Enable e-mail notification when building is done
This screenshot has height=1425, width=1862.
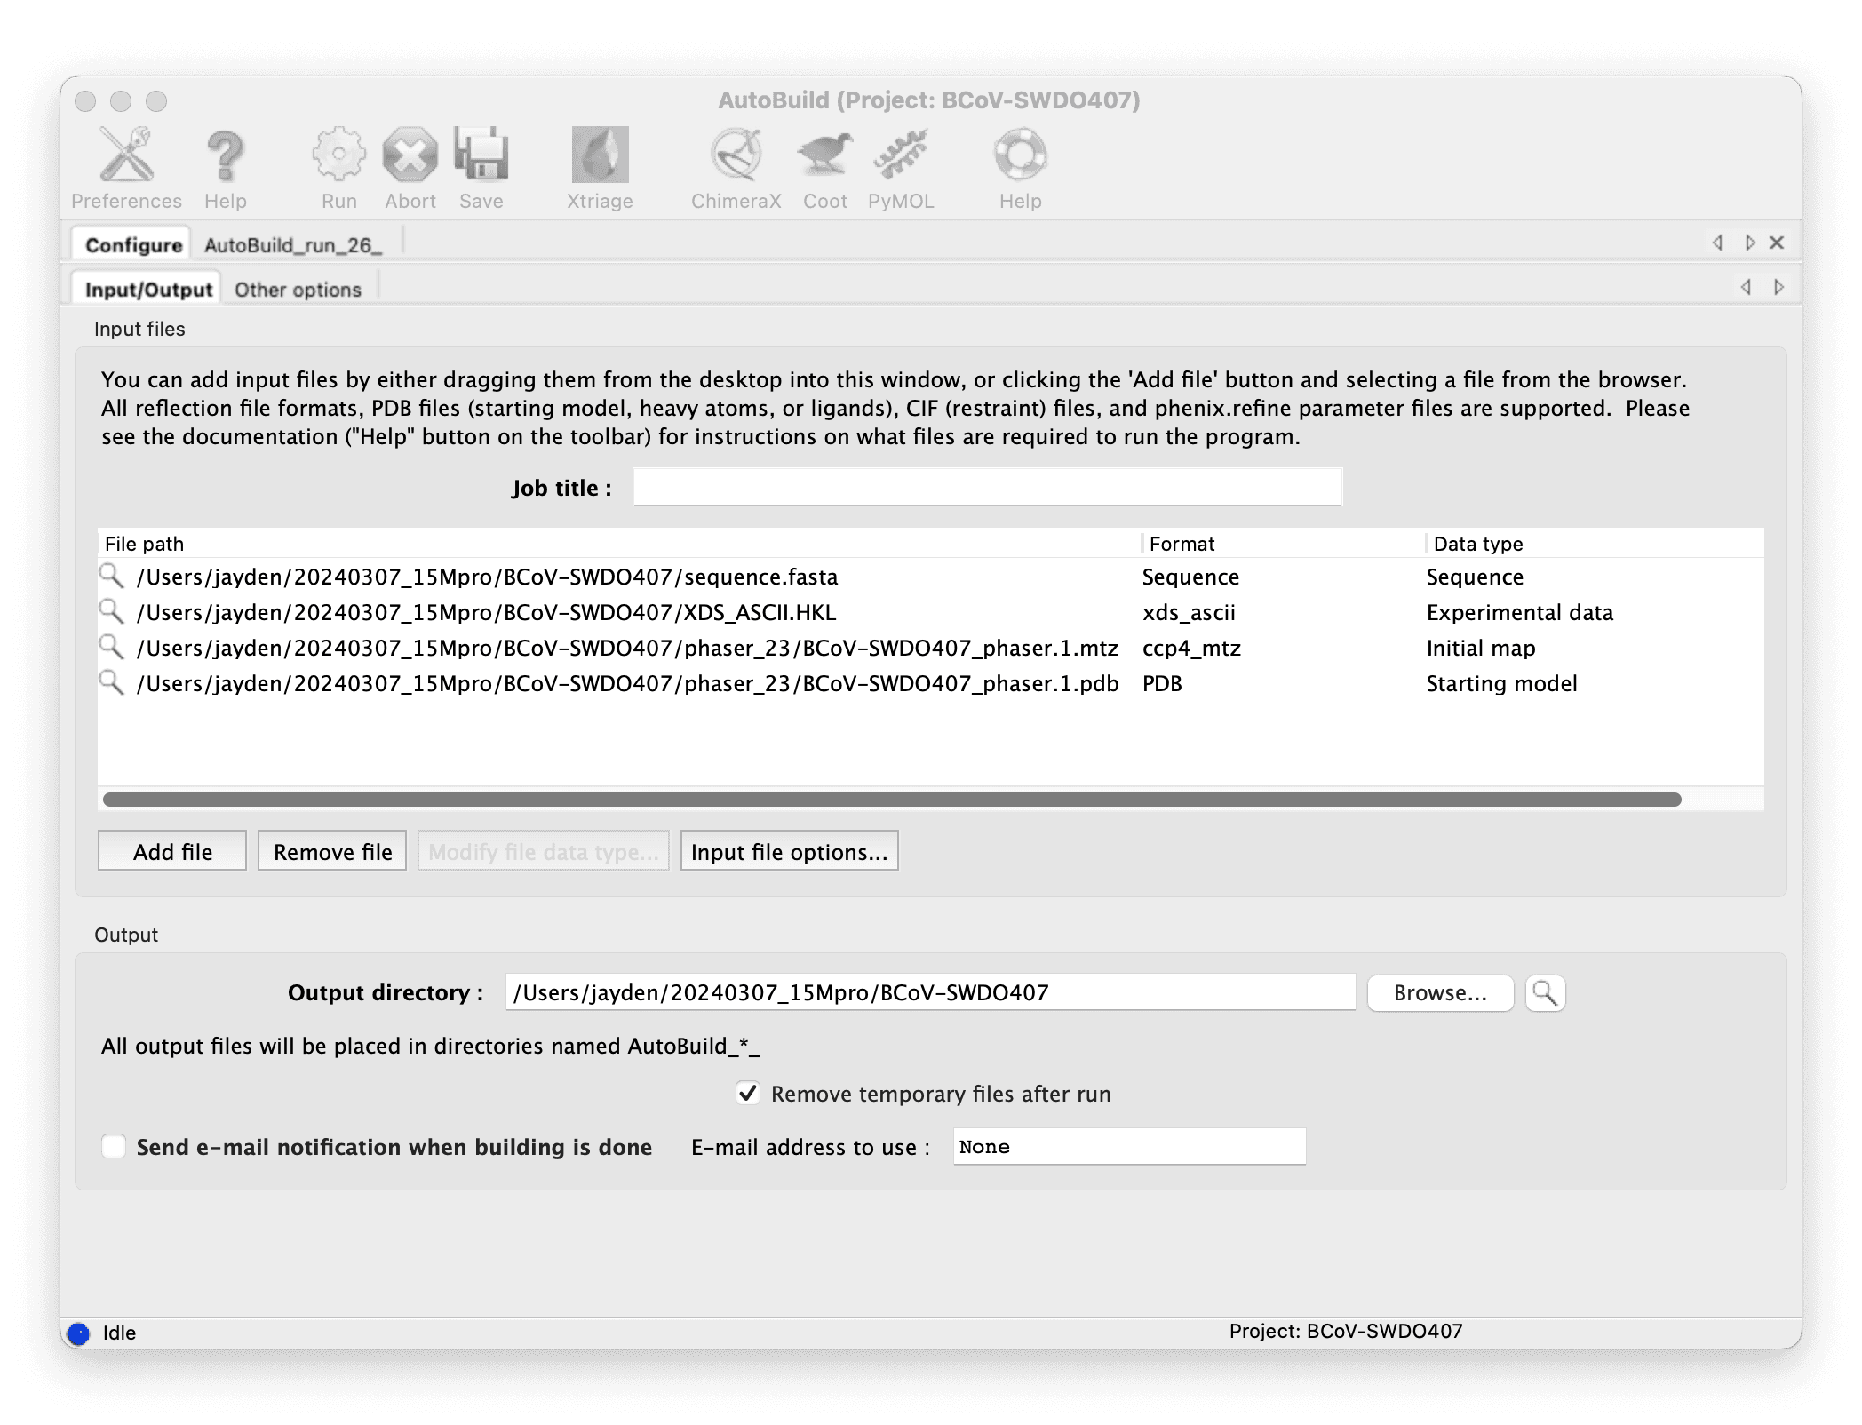click(x=114, y=1146)
